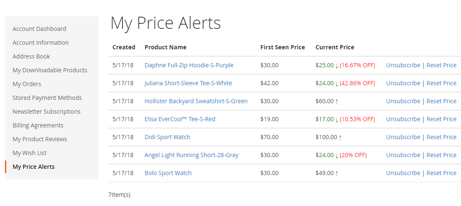Go to Newsletter Subscriptions
The width and height of the screenshot is (461, 206).
click(x=46, y=112)
